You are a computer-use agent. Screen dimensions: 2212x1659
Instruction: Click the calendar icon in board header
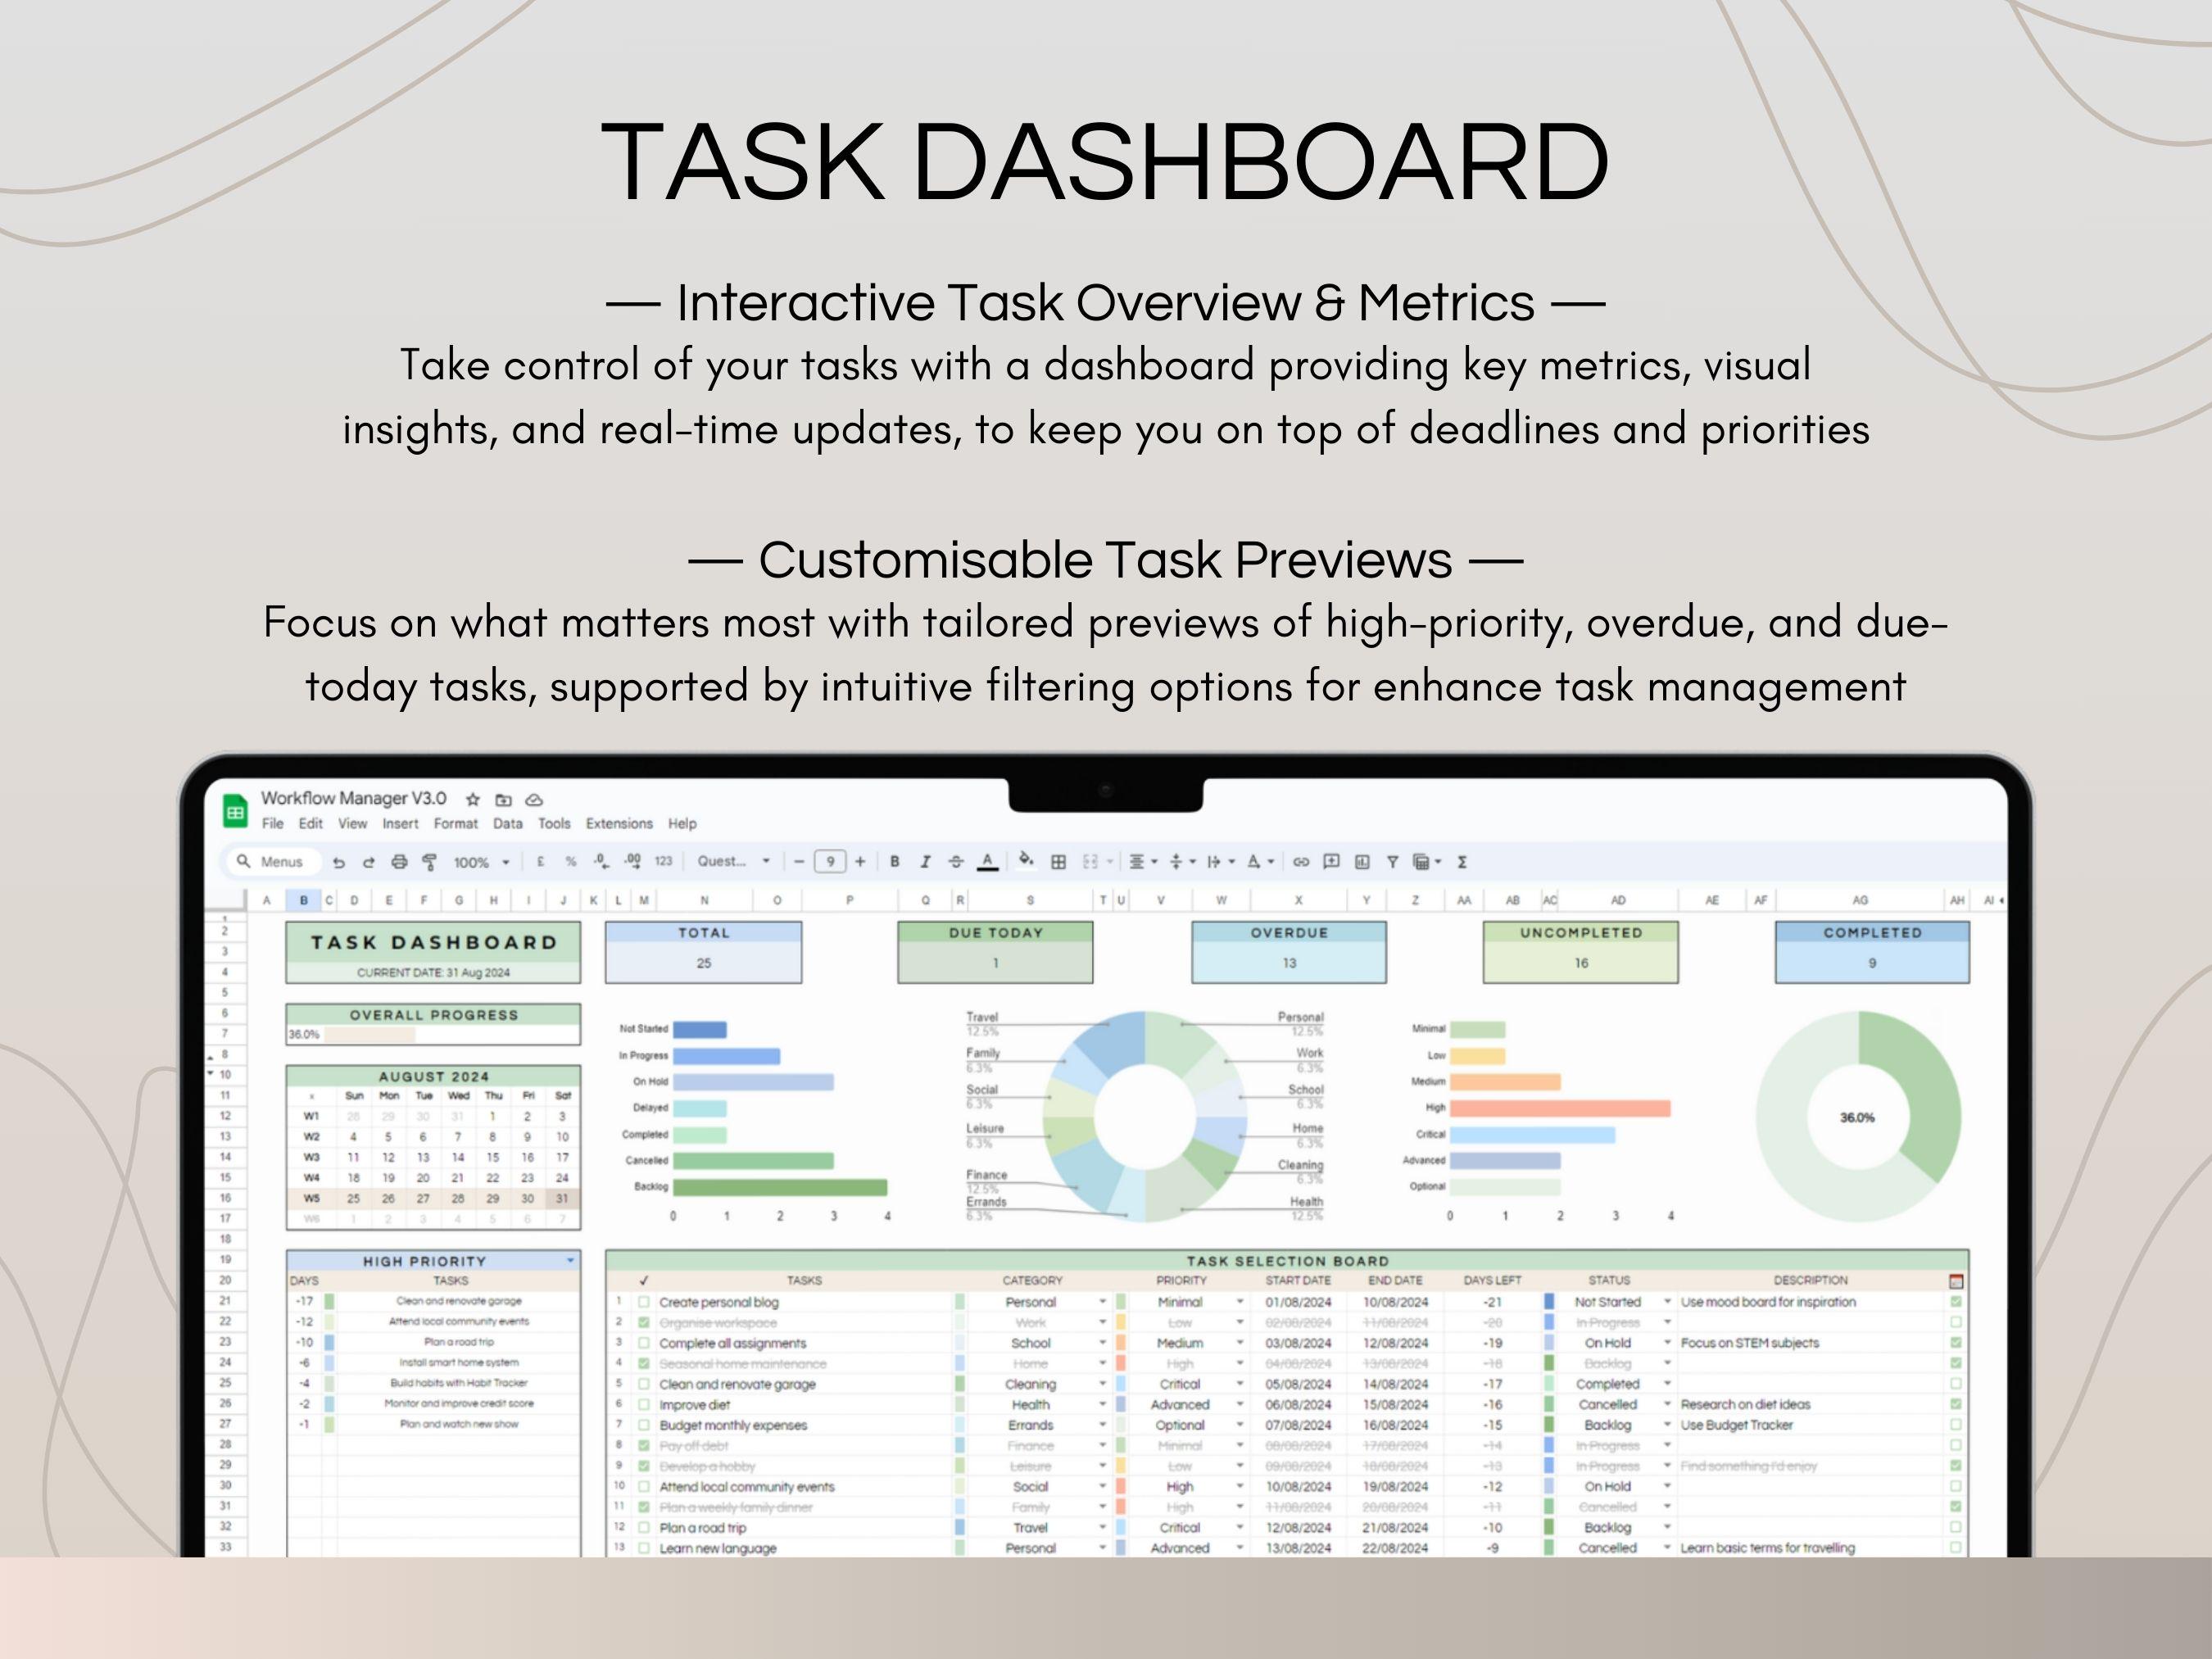coord(1956,1281)
